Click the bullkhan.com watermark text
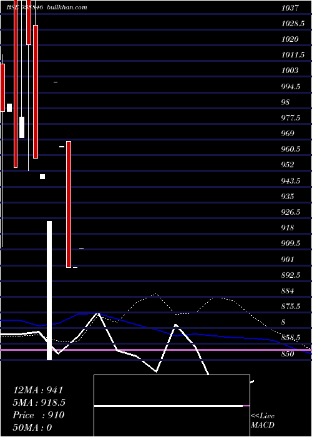This screenshot has width=312, height=437. pyautogui.click(x=67, y=7)
